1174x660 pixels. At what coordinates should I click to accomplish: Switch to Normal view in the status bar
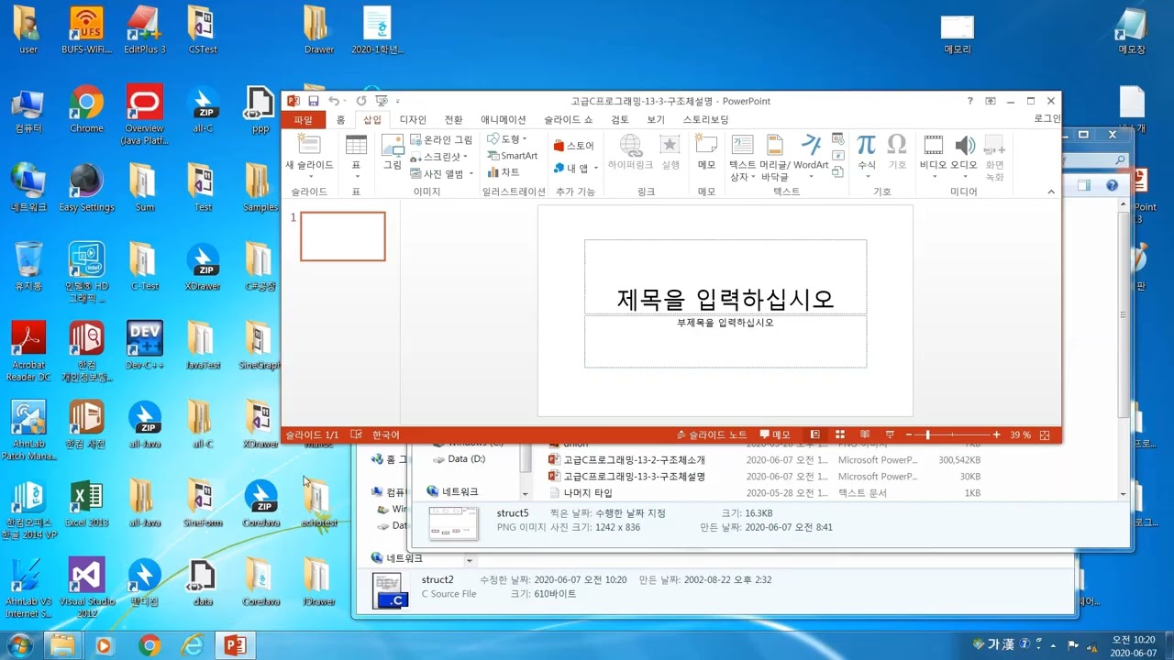pos(814,434)
